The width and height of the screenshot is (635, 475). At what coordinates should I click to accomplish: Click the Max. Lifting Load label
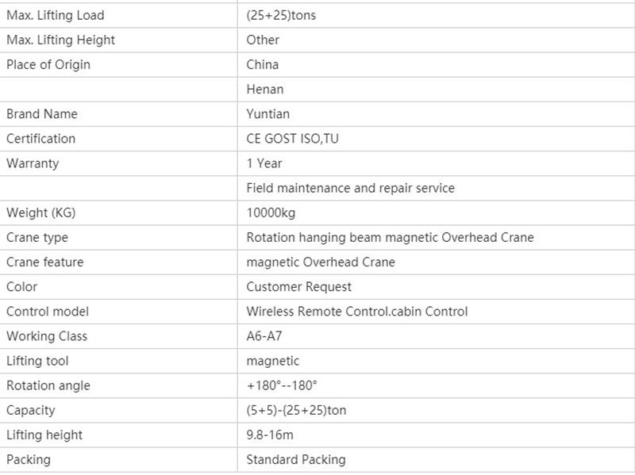click(56, 15)
